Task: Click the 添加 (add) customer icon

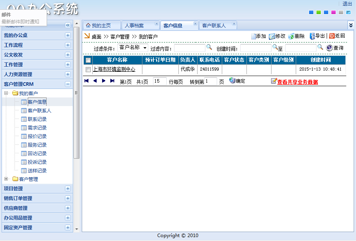Action: [254, 36]
